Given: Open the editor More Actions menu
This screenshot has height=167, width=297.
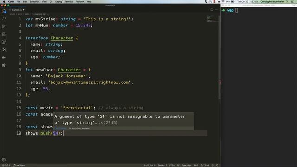Looking at the screenshot, I should tap(217, 10).
